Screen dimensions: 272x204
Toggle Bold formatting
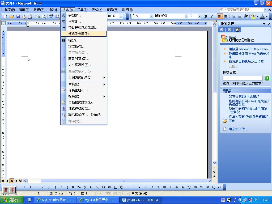coord(206,16)
